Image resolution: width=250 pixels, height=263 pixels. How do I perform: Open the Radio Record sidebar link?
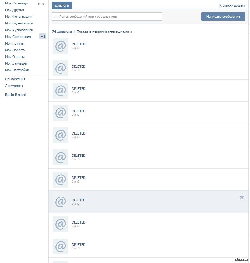(x=15, y=95)
